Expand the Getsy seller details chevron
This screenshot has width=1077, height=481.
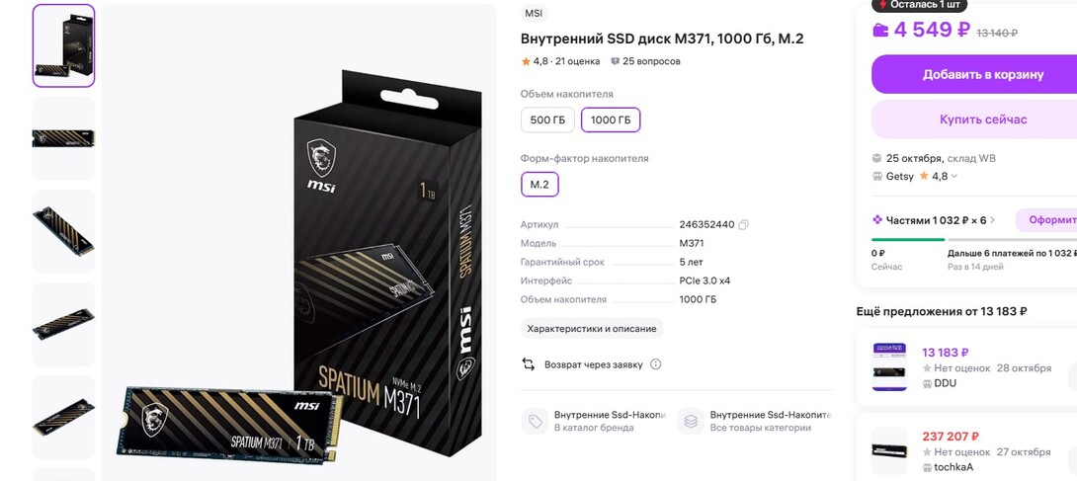[954, 177]
